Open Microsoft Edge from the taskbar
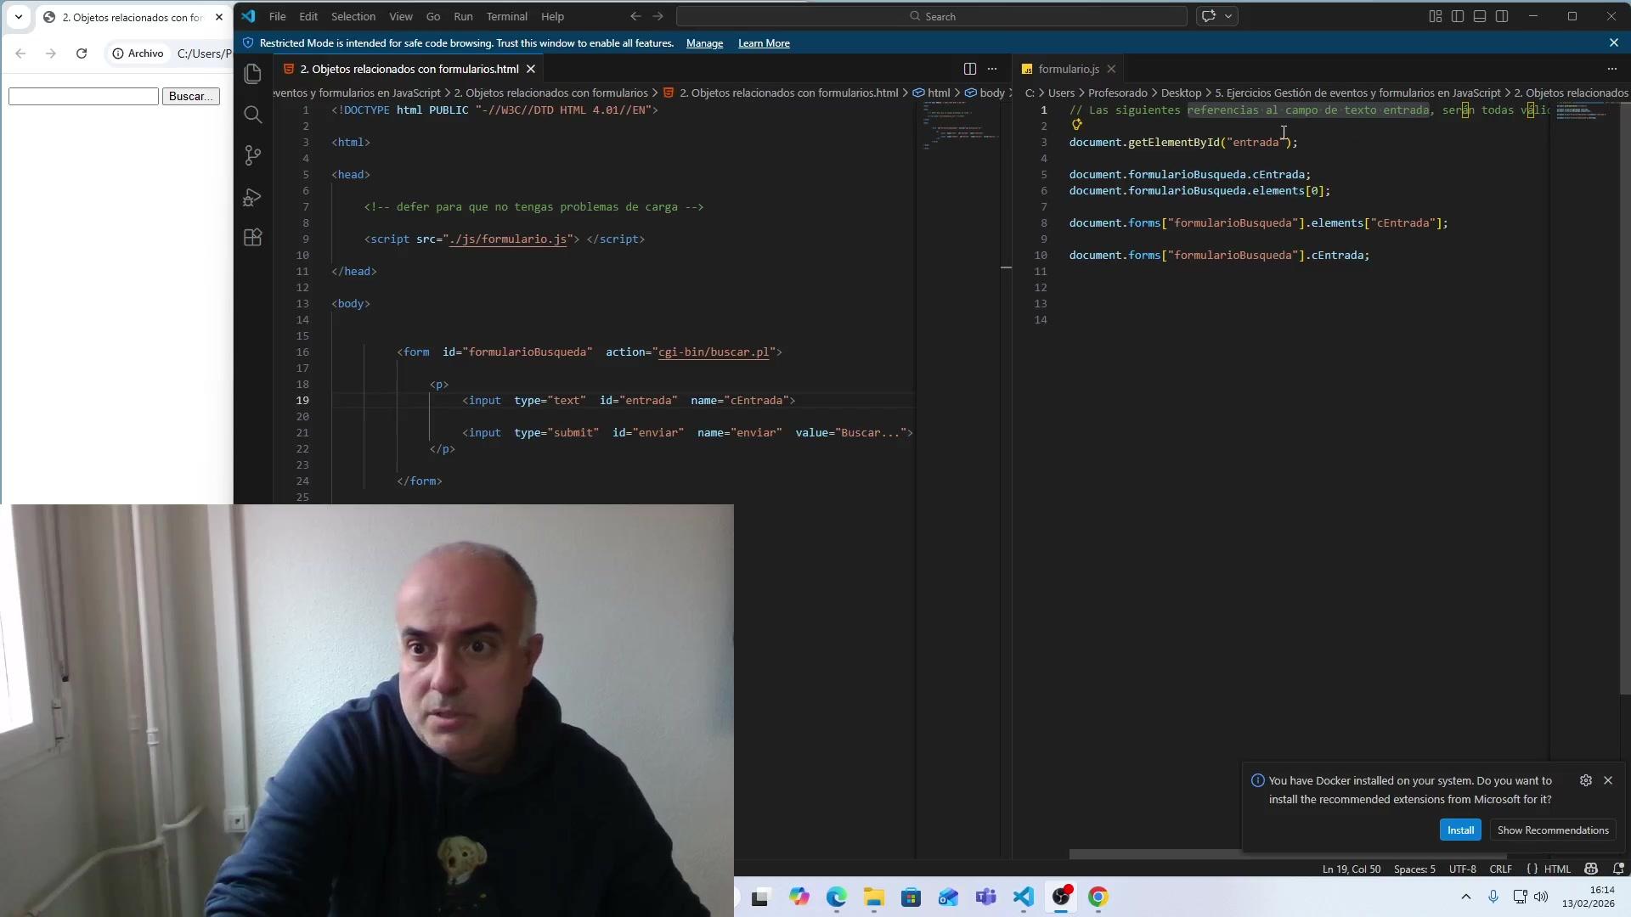 point(837,897)
